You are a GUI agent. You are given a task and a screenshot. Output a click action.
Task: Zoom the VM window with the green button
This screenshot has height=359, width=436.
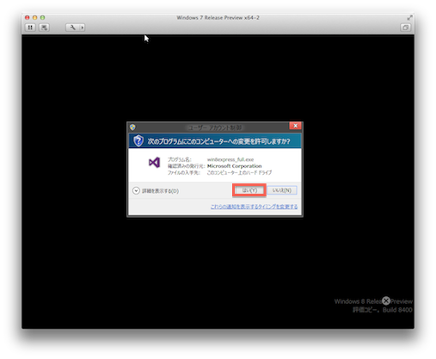(x=42, y=17)
